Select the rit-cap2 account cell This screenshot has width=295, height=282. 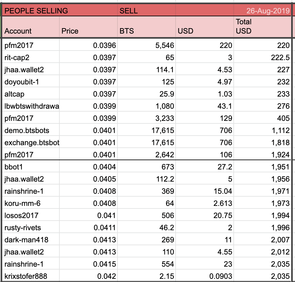(x=17, y=58)
